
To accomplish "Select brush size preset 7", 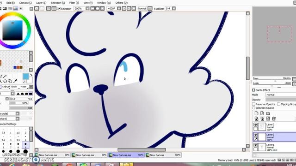I will (11, 145).
